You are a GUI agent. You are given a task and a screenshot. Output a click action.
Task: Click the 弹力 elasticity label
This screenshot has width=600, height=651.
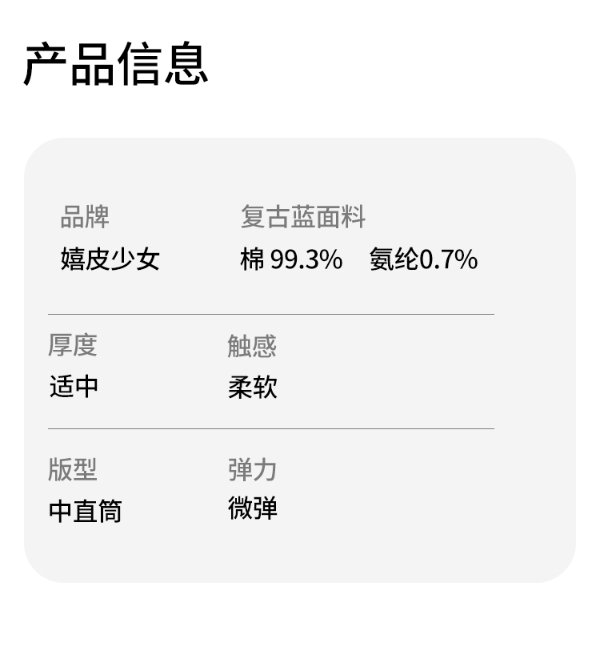pos(252,470)
